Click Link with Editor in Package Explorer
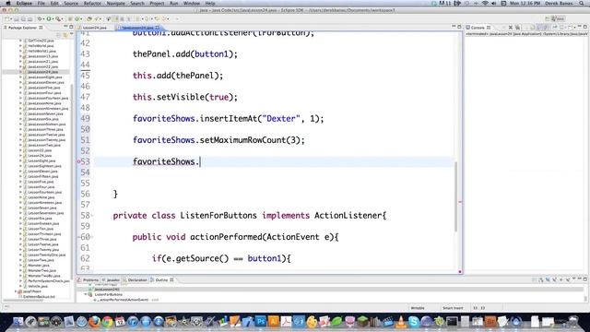Screen dimensions: 590x332 coord(65,35)
